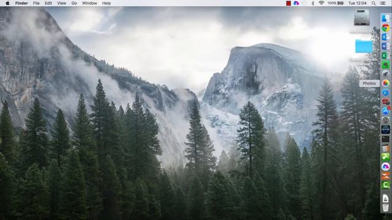The image size is (392, 220).
Task: Open the green icon above the round cloud icon
Action: (x=385, y=158)
